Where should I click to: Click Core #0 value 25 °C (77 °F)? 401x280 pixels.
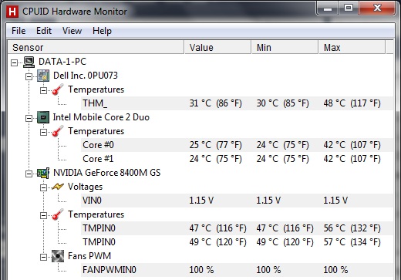(216, 145)
